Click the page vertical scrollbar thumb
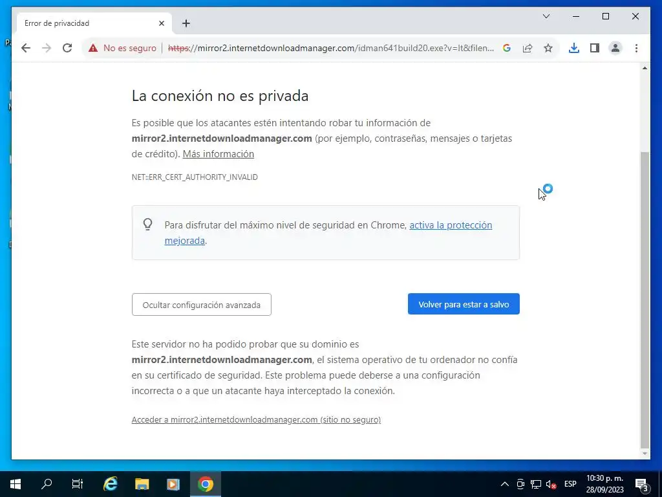662x497 pixels. [645, 300]
